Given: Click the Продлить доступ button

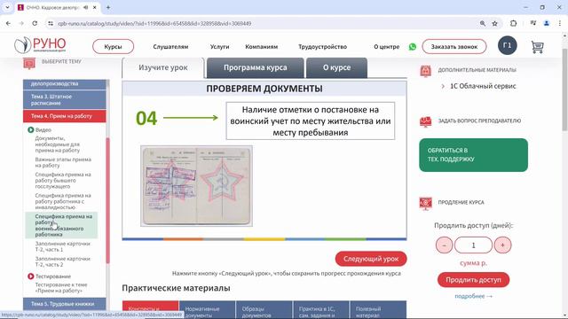Looking at the screenshot, I should click(473, 280).
